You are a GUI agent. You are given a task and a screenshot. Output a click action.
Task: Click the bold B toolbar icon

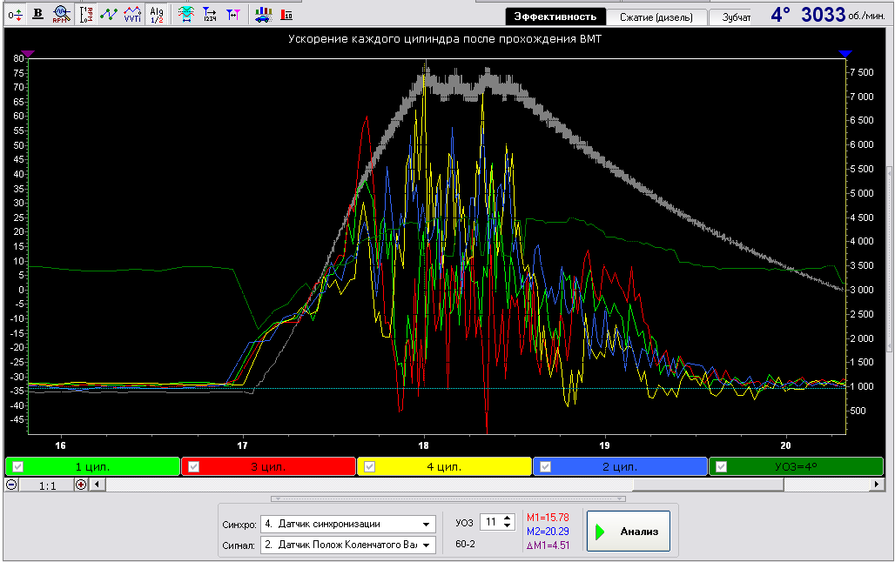(37, 14)
